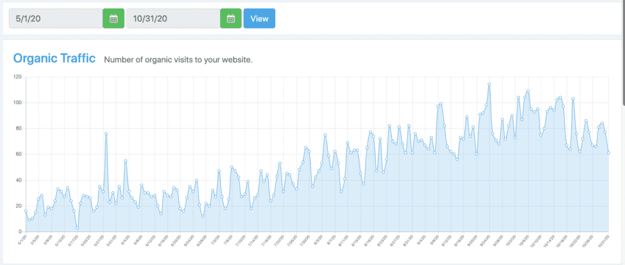Select the lowest data point near 5/17/20
Screen dimensions: 625x265
[x=77, y=228]
